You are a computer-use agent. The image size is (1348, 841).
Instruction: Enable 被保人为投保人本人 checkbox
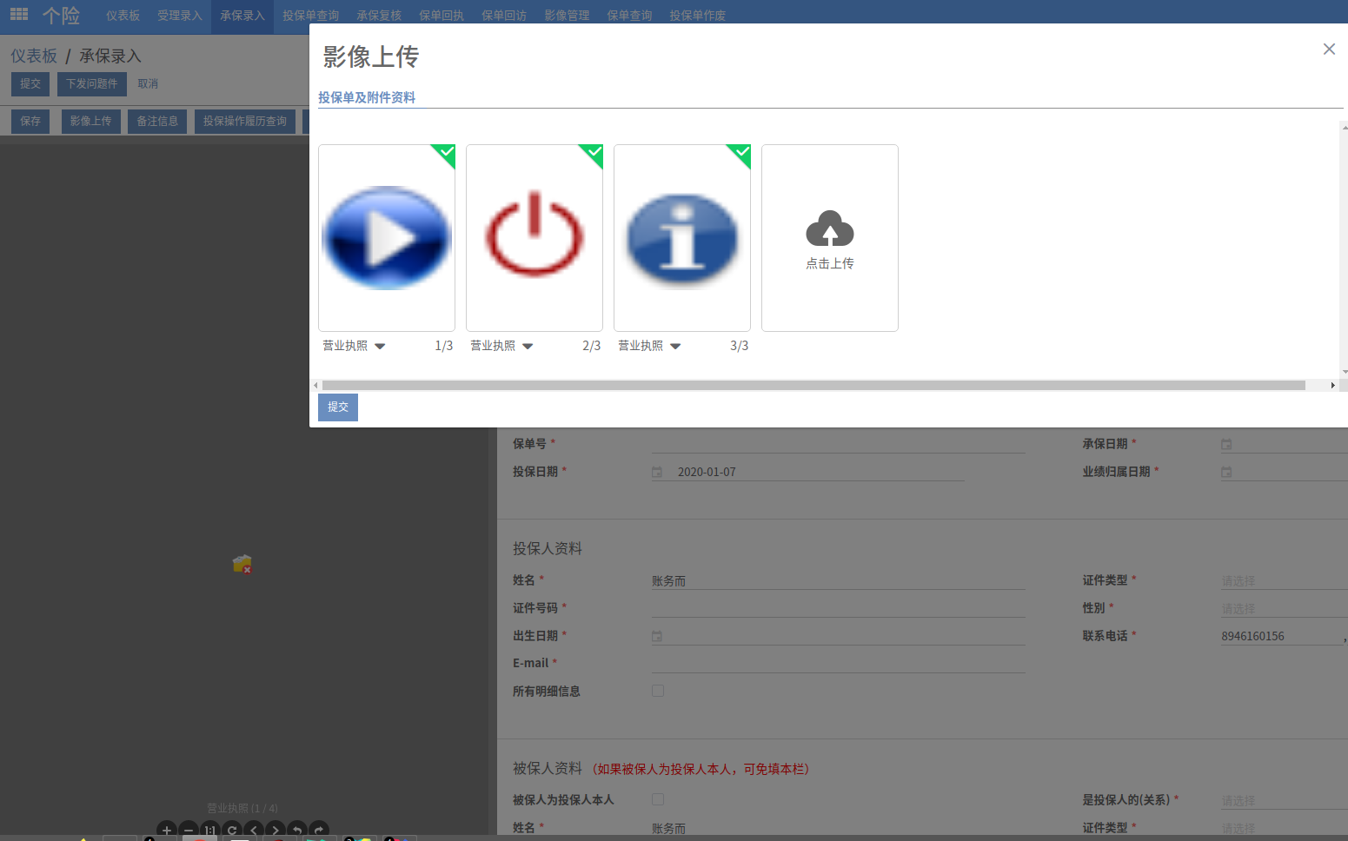pos(658,799)
